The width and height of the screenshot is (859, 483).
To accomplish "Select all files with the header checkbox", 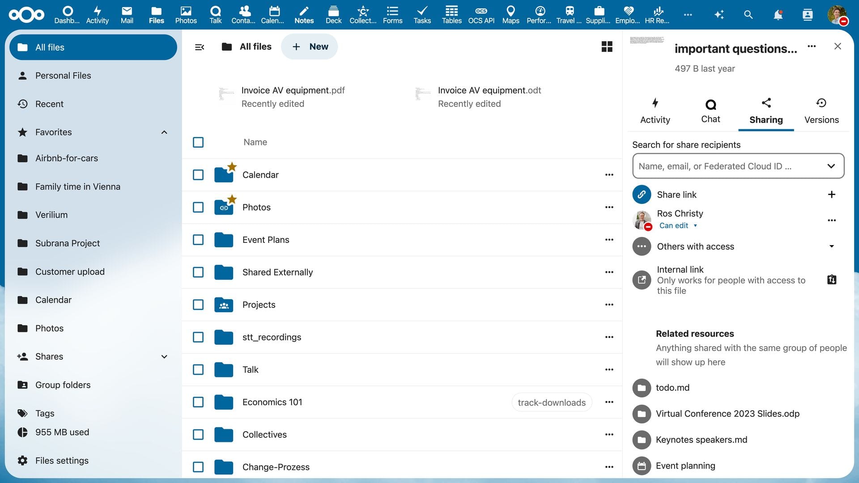I will click(x=198, y=142).
